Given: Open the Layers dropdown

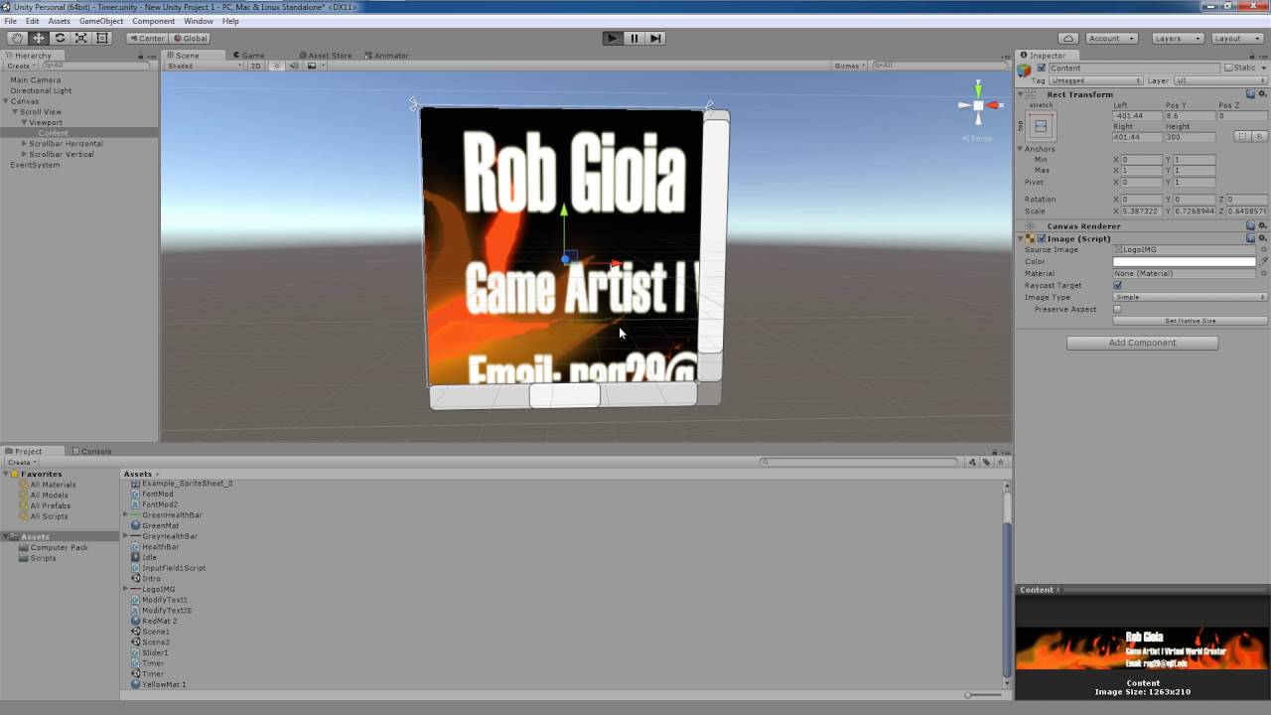Looking at the screenshot, I should [x=1178, y=38].
